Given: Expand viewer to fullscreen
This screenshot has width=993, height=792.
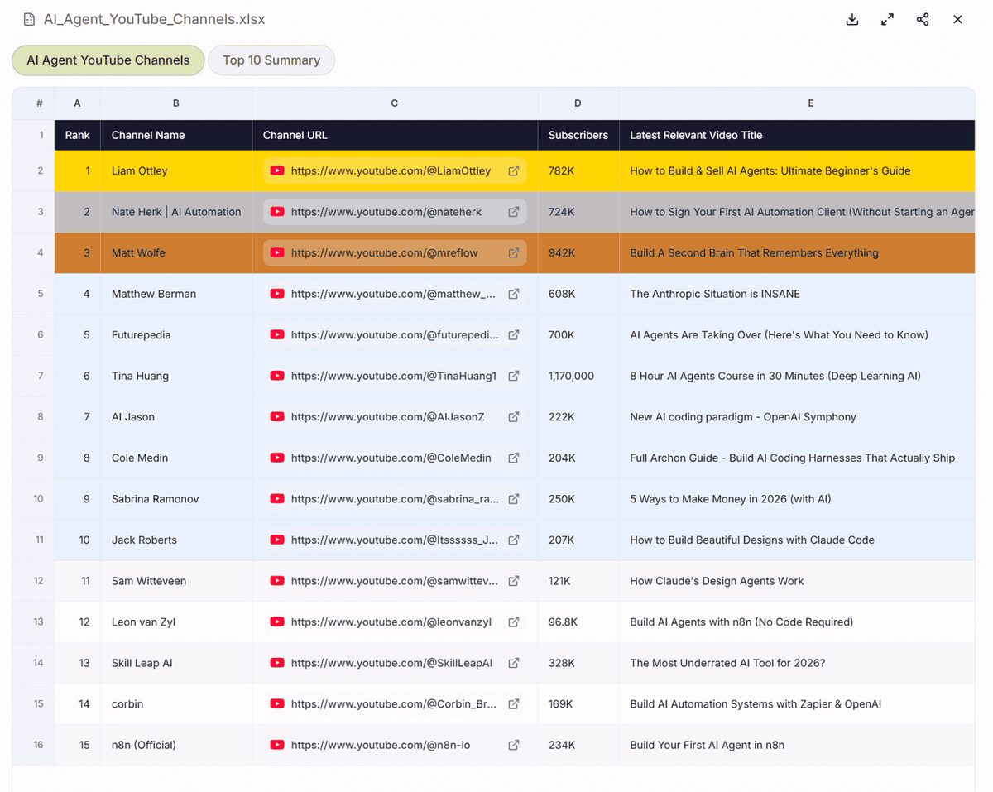Looking at the screenshot, I should [x=887, y=19].
